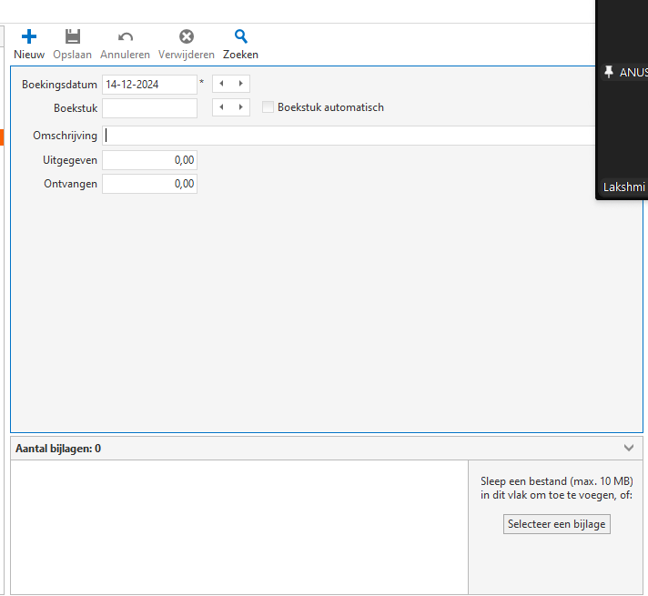Advance to next date beside Boekingsdatum
648x596 pixels.
click(x=240, y=84)
